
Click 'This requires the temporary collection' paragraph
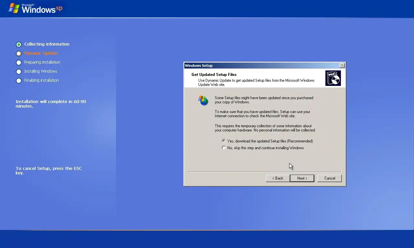[265, 128]
